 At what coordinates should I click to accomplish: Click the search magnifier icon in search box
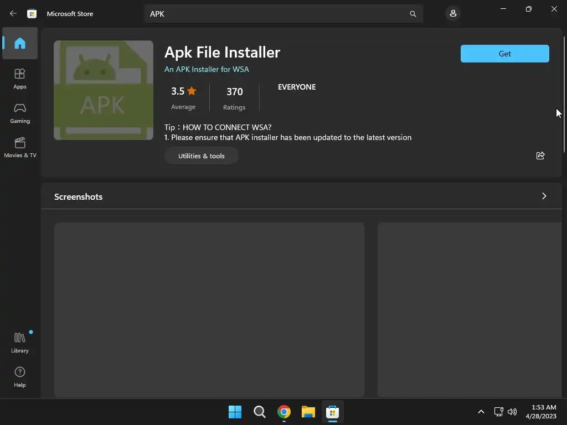pos(413,14)
